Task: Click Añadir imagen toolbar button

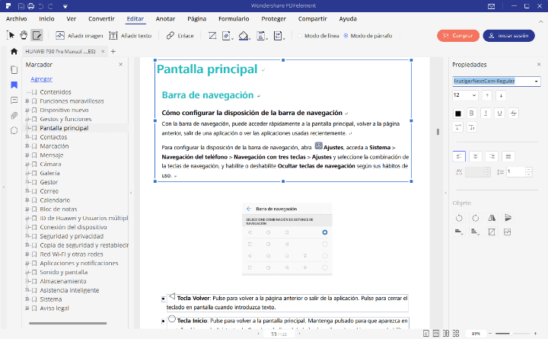Action: (x=80, y=35)
